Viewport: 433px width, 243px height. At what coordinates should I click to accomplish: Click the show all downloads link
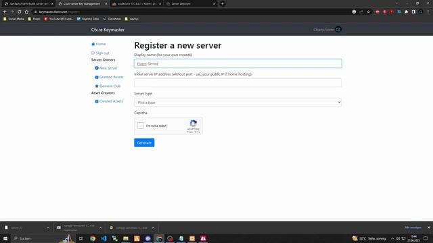point(413,227)
